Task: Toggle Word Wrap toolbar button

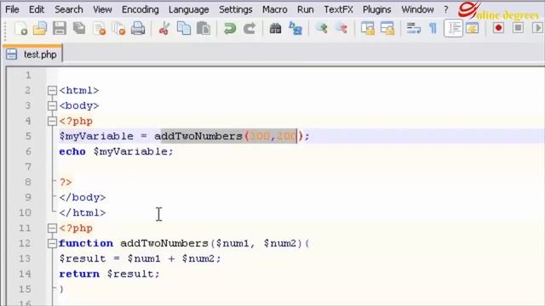Action: coord(414,28)
